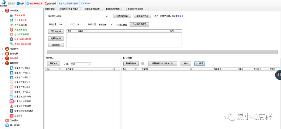Viewport: 281px width, 129px height.
Task: Close the 商智关键词 tab
Action: click(x=57, y=9)
